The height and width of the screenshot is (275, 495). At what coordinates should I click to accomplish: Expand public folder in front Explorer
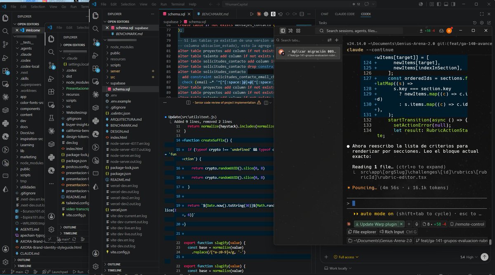coord(115,53)
